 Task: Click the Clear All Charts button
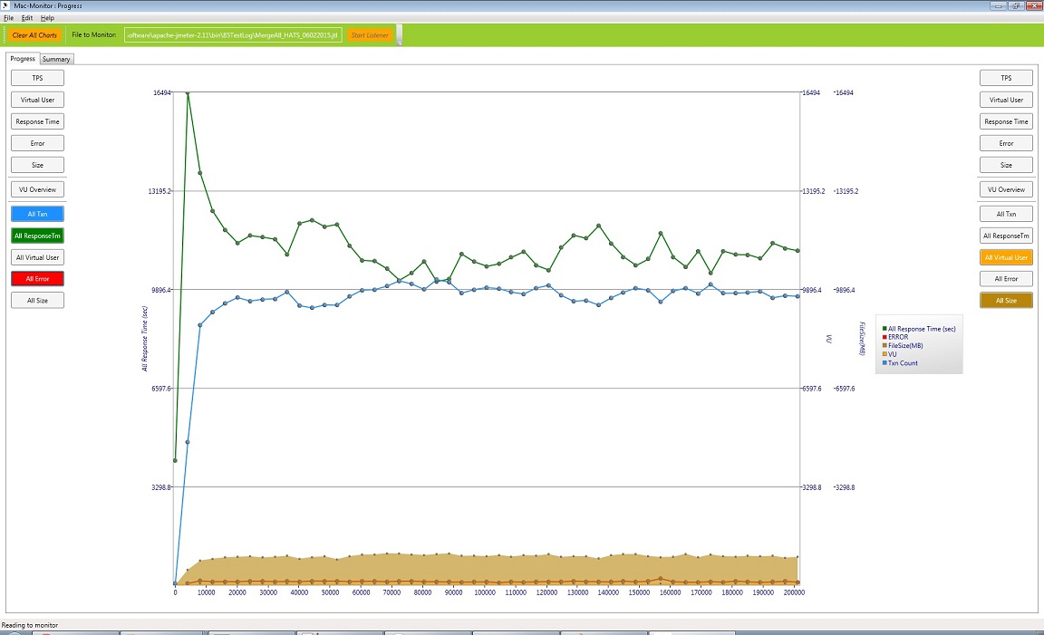click(x=34, y=35)
